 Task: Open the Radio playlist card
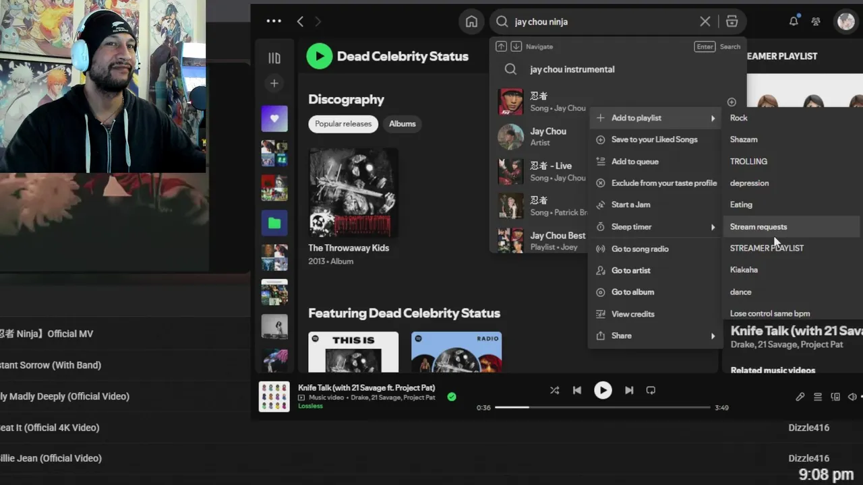[x=456, y=352]
